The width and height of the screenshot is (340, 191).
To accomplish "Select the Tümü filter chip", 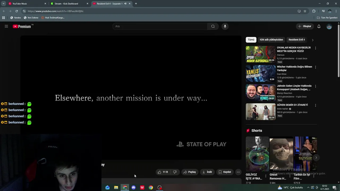I will tap(251, 40).
